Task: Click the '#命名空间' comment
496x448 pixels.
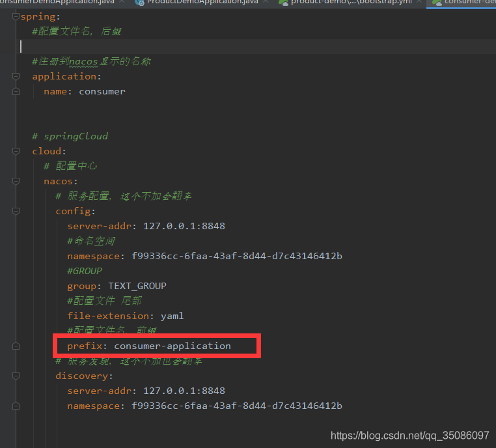Action: pyautogui.click(x=91, y=241)
